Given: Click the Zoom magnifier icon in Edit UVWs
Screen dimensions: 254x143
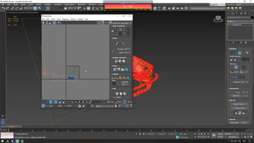Looking at the screenshot, I should point(119,106).
